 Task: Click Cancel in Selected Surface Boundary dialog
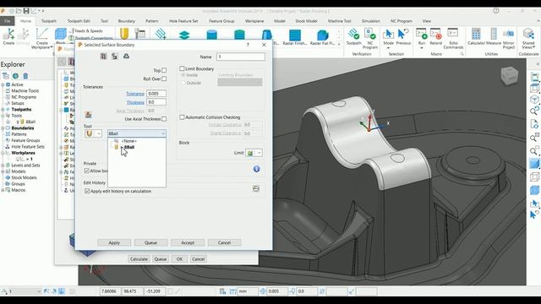(x=224, y=242)
